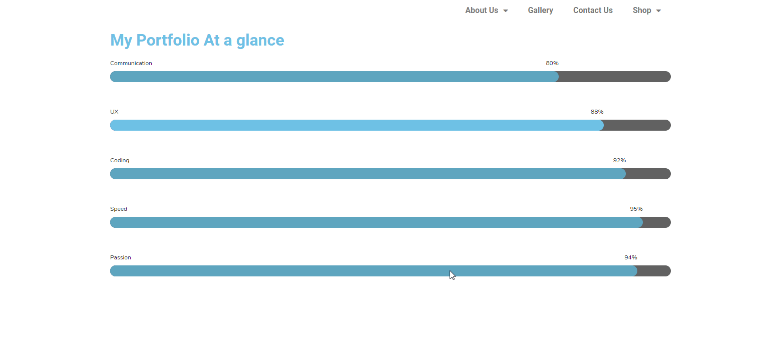This screenshot has height=341, width=777.
Task: Open the About Us menu
Action: [x=486, y=11]
